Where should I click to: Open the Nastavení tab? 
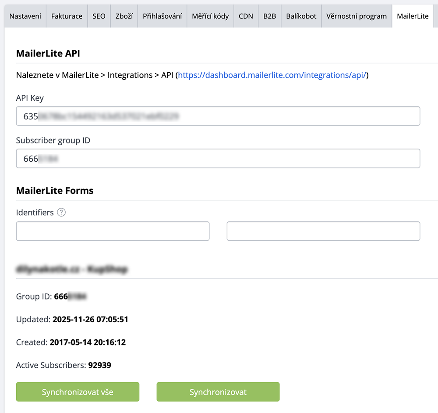[25, 16]
